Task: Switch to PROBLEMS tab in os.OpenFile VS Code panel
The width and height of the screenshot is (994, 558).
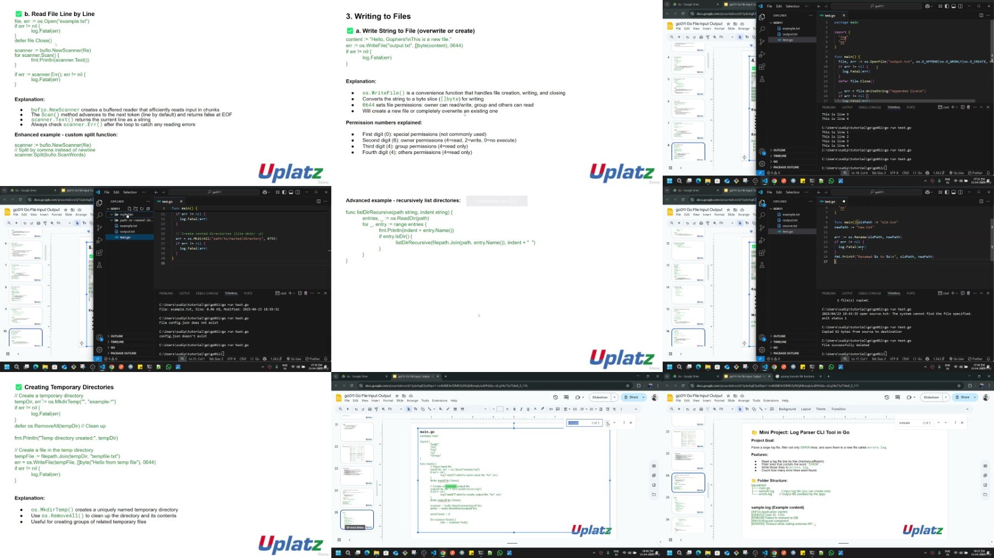Action: click(x=829, y=107)
